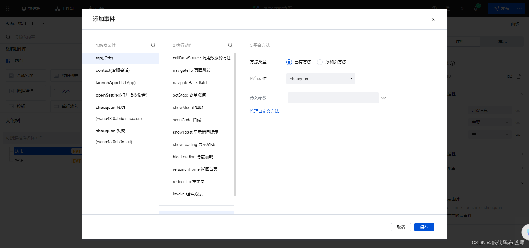Search trigger conditions magnifier icon

153,45
